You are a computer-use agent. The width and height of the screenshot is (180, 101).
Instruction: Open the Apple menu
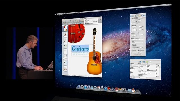click(56, 14)
